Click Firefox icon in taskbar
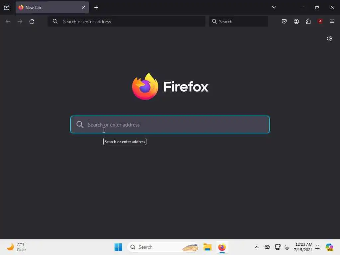 coord(222,247)
